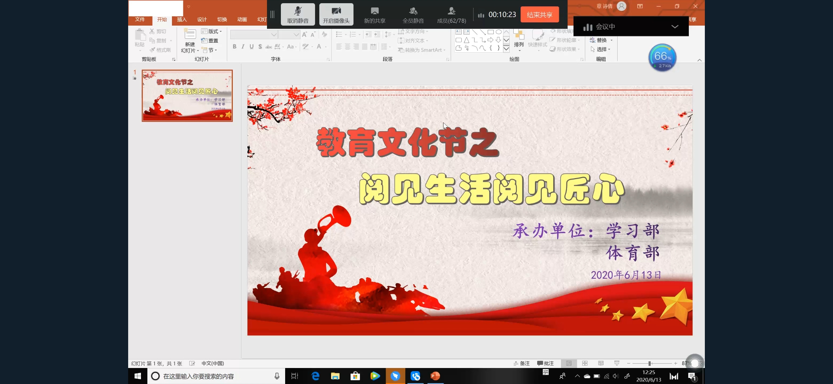Select slide 1 thumbnail
Viewport: 833px width, 384px height.
pos(187,96)
